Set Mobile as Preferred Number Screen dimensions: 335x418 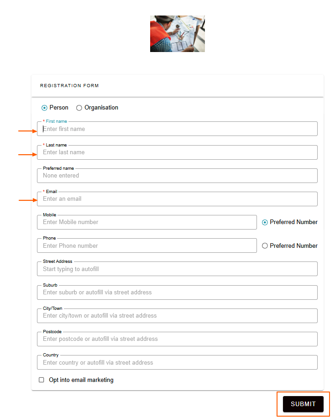click(265, 222)
